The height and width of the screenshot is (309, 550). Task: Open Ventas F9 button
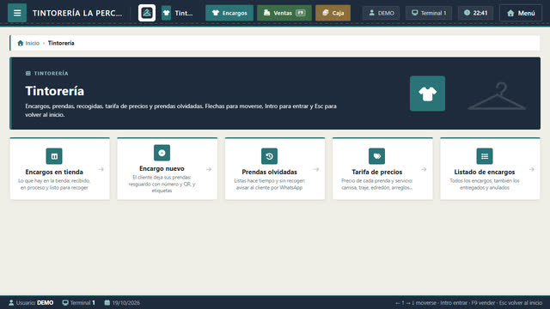coord(284,13)
